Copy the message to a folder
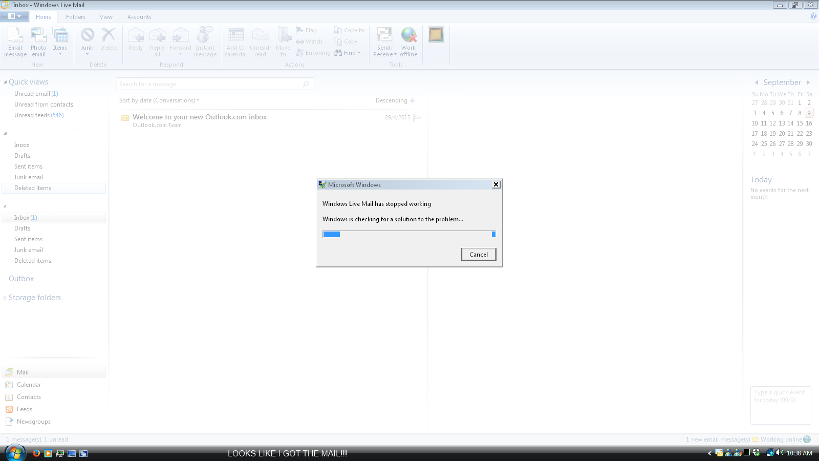 pyautogui.click(x=349, y=30)
